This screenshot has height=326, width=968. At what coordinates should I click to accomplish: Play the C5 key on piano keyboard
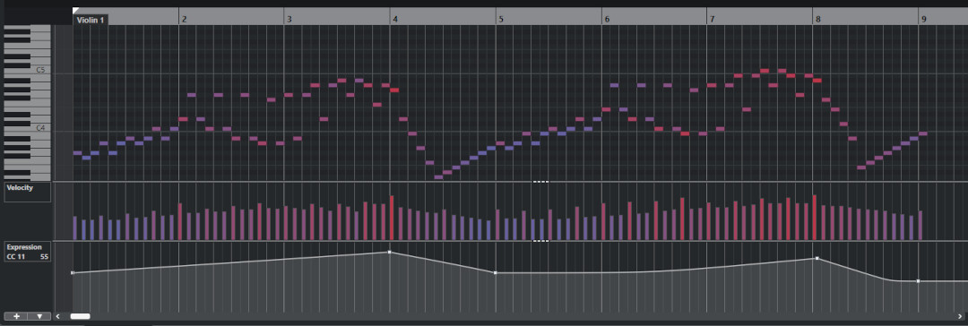click(39, 71)
